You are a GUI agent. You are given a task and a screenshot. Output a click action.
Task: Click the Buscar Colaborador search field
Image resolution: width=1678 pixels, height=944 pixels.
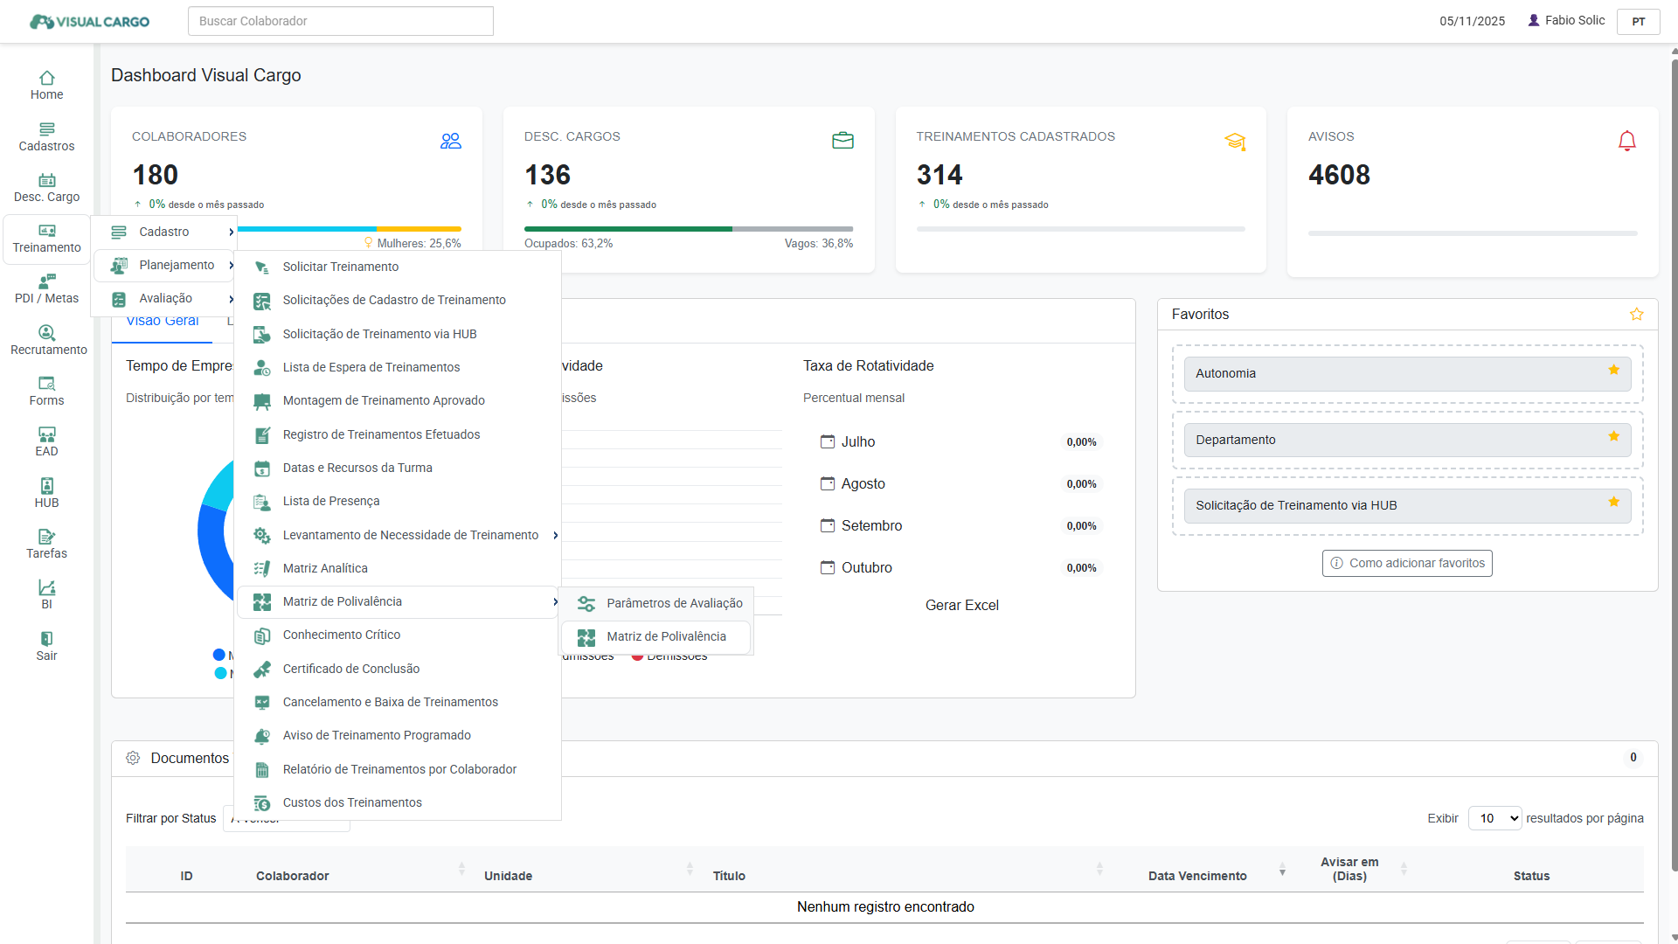(341, 21)
